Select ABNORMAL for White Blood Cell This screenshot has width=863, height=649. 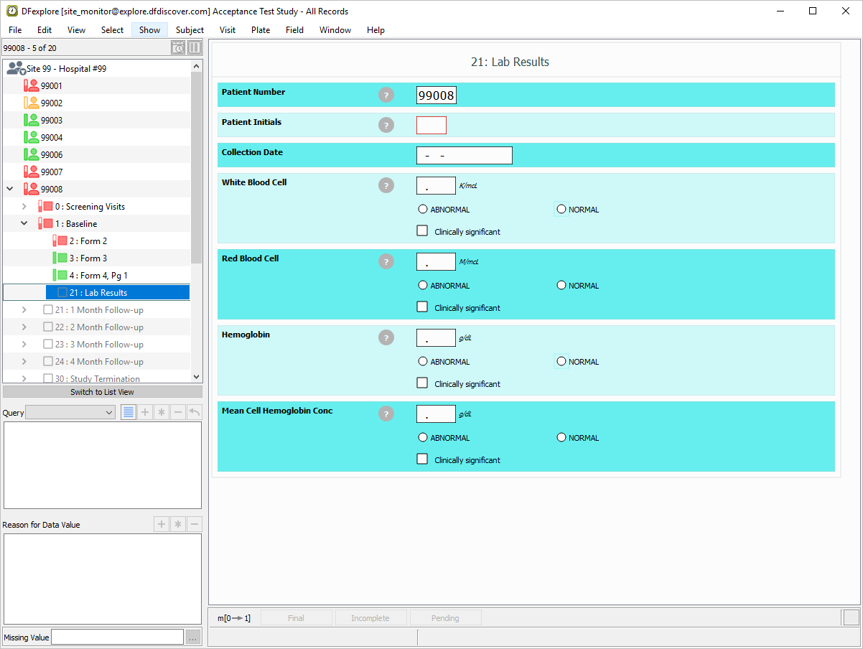[423, 210]
